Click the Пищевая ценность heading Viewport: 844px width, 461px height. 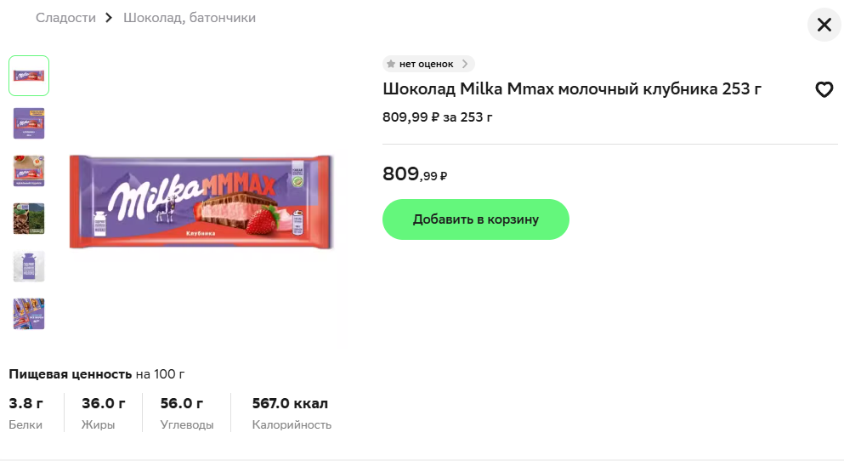point(71,373)
